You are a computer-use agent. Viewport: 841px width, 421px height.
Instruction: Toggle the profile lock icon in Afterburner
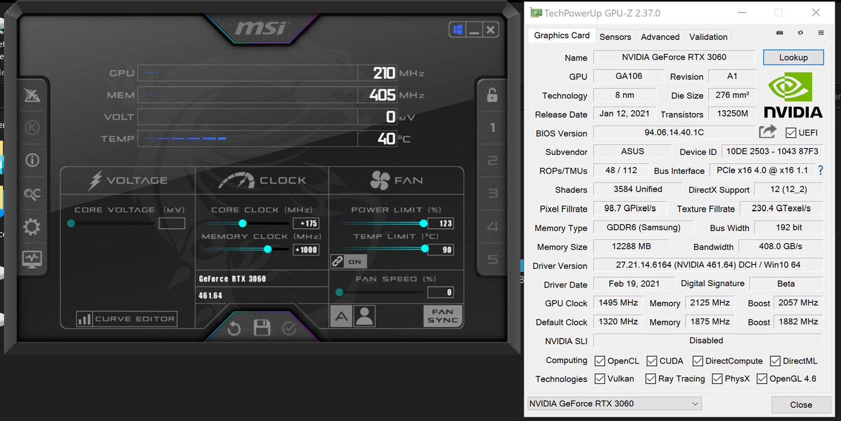[492, 95]
